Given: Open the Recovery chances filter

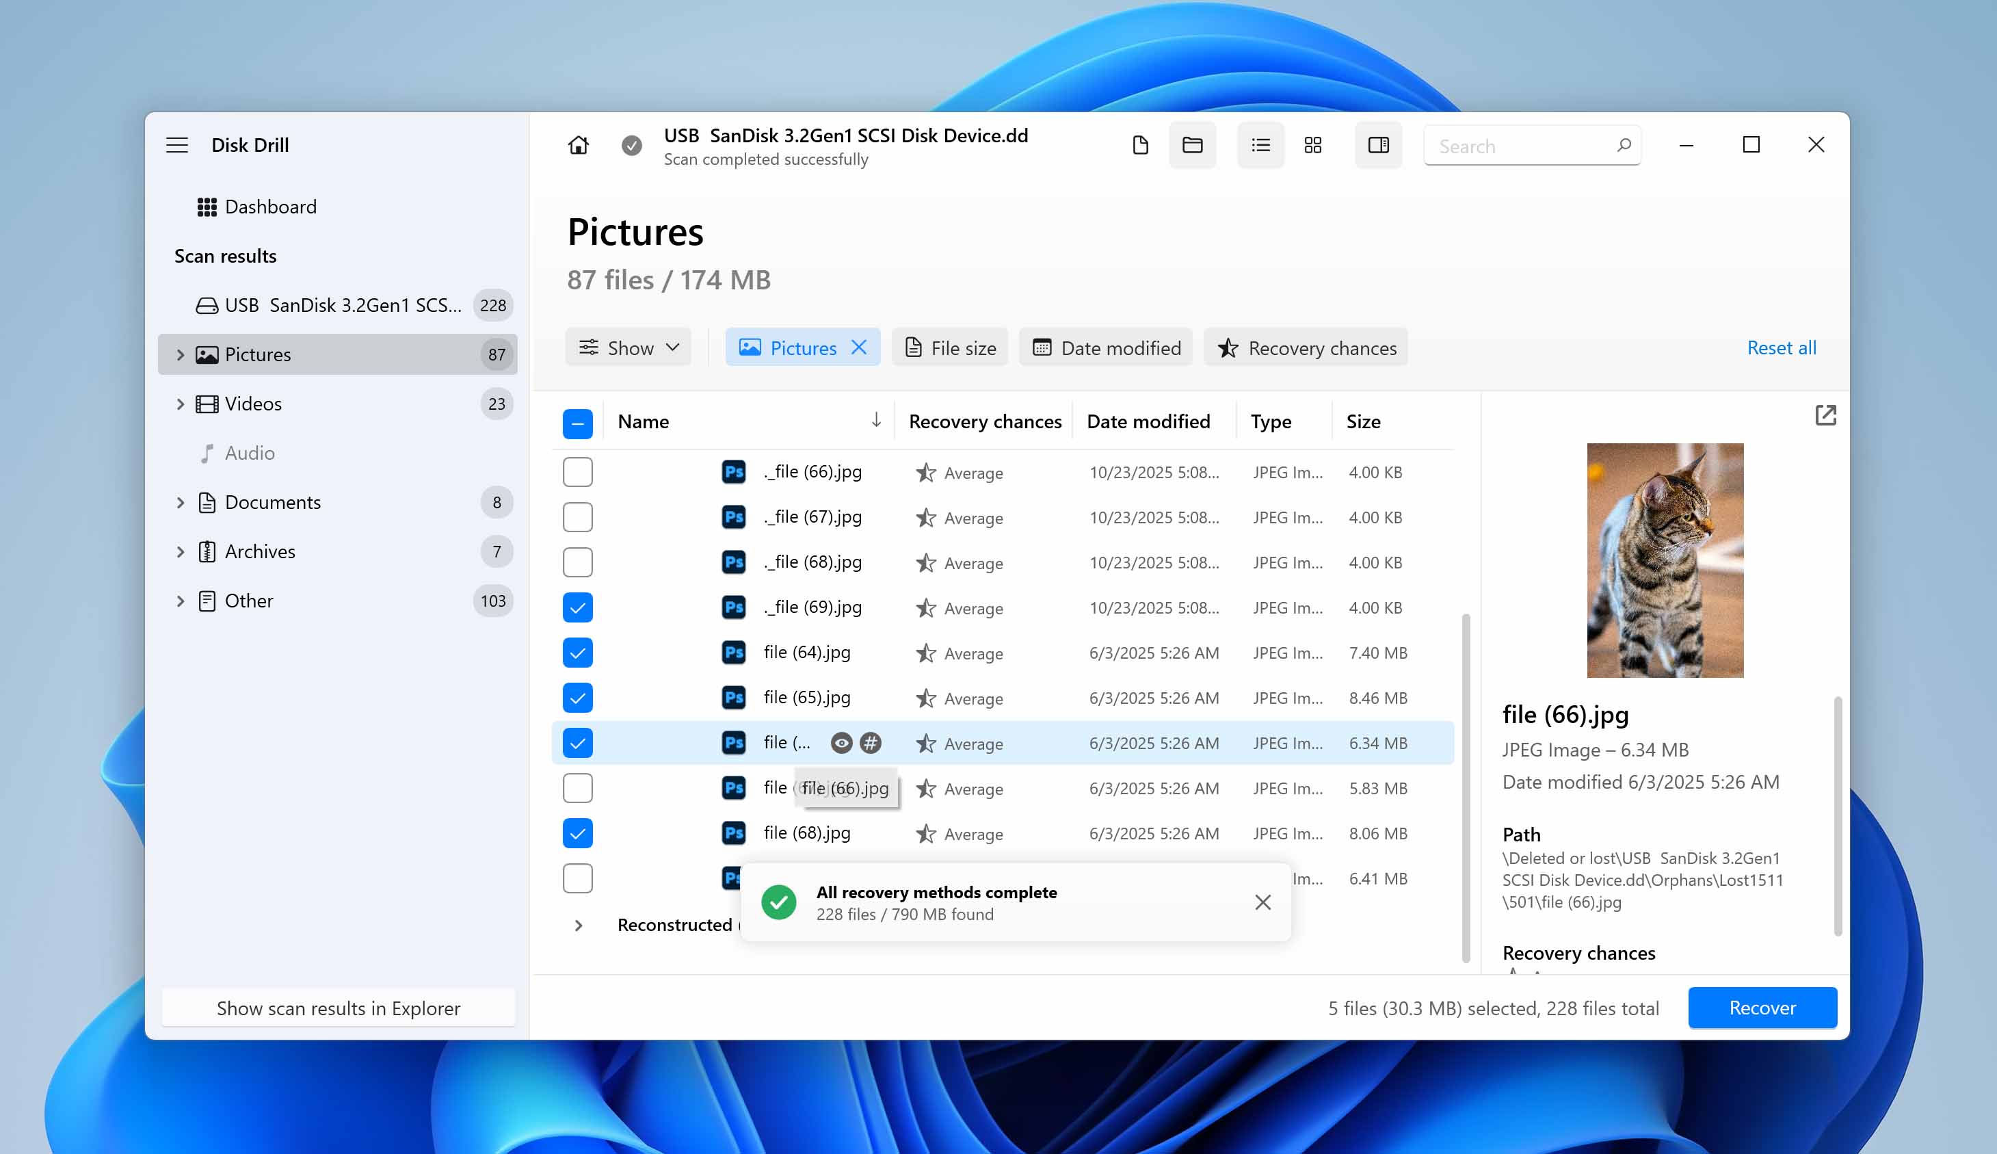Looking at the screenshot, I should coord(1306,348).
